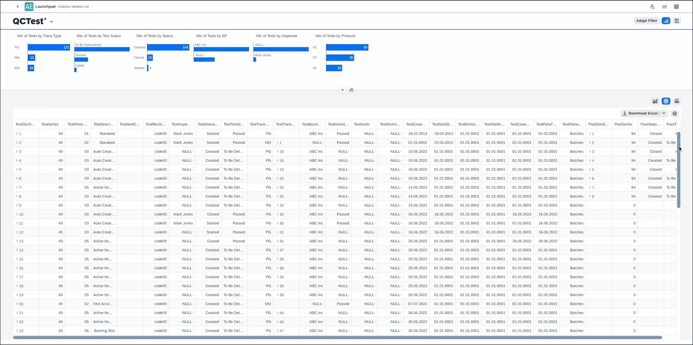This screenshot has width=693, height=345.
Task: Click the Launchpad title text
Action: tap(45, 7)
